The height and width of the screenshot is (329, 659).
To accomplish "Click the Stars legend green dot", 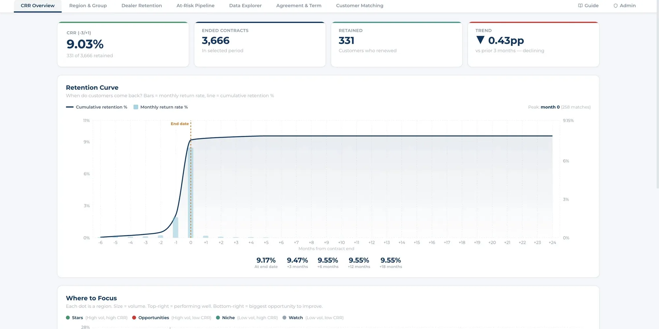I will (x=68, y=317).
